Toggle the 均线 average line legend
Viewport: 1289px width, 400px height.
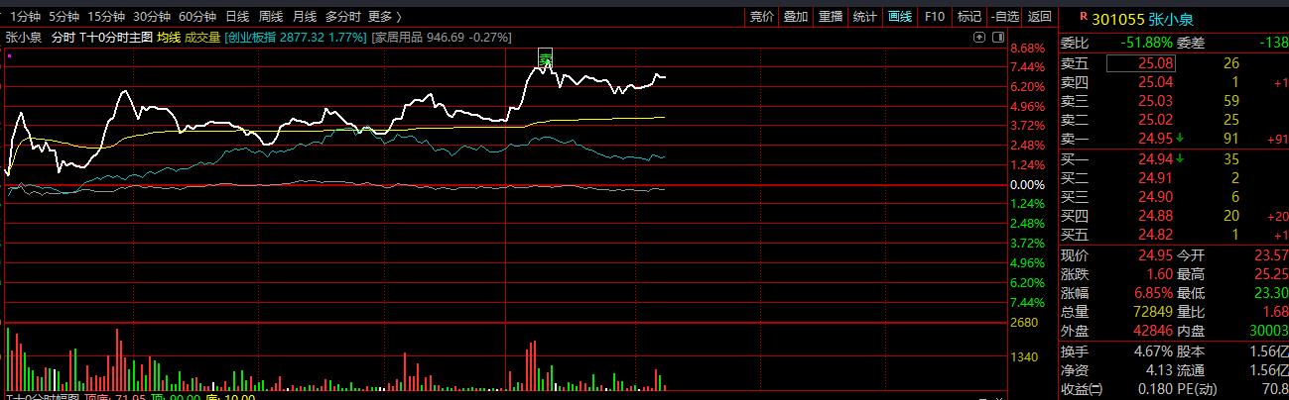click(169, 37)
